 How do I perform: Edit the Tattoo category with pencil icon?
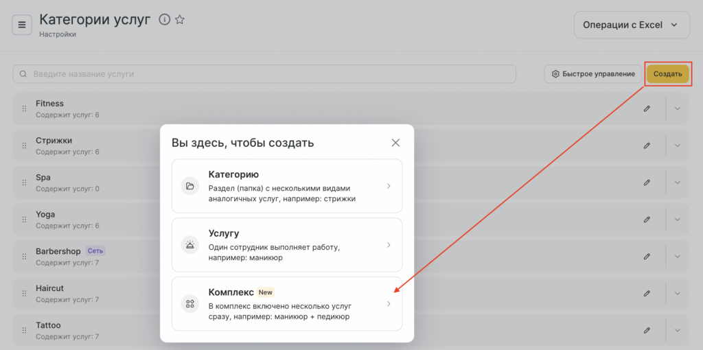(x=647, y=330)
